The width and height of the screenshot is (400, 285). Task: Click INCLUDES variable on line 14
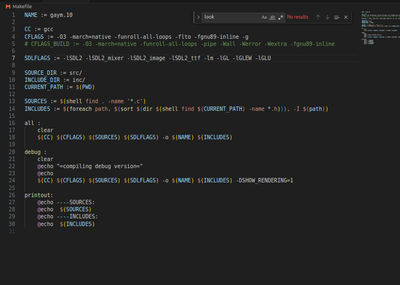[x=37, y=109]
